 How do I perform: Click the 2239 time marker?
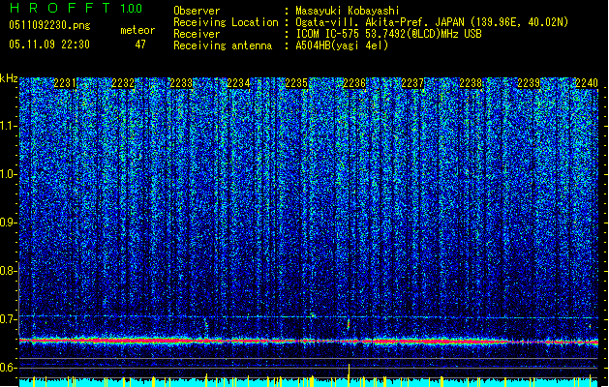click(529, 83)
